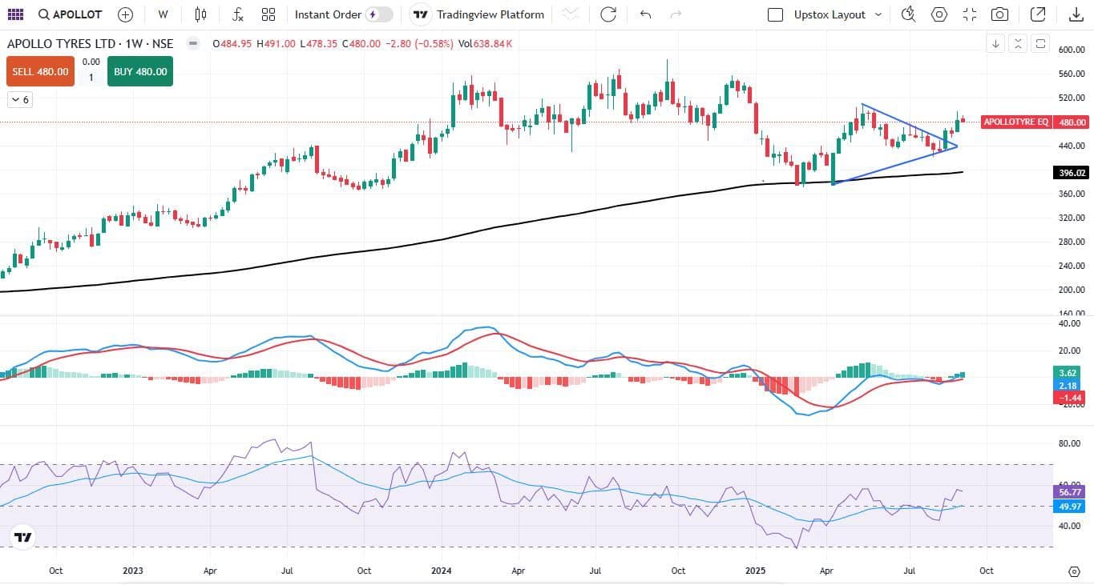The image size is (1094, 585).
Task: Toggle the Instant Order switch
Action: [379, 14]
